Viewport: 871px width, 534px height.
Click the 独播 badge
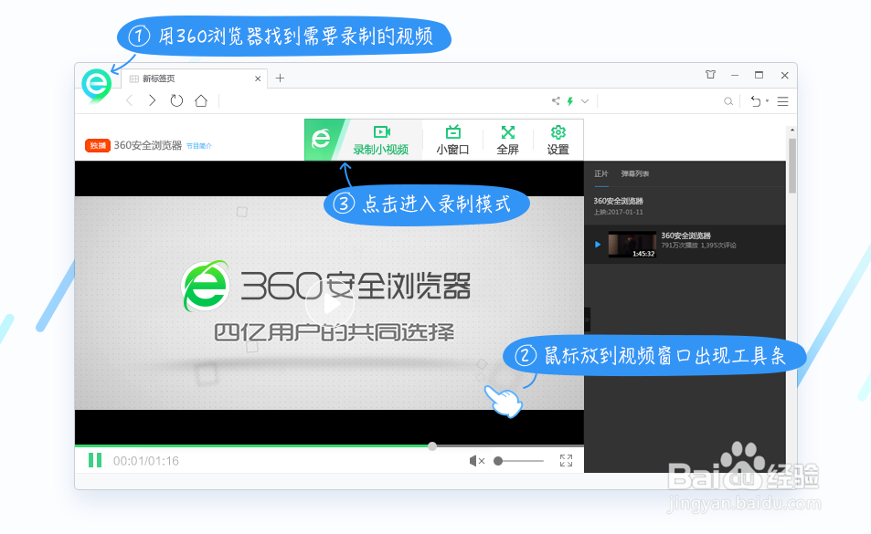pyautogui.click(x=97, y=145)
